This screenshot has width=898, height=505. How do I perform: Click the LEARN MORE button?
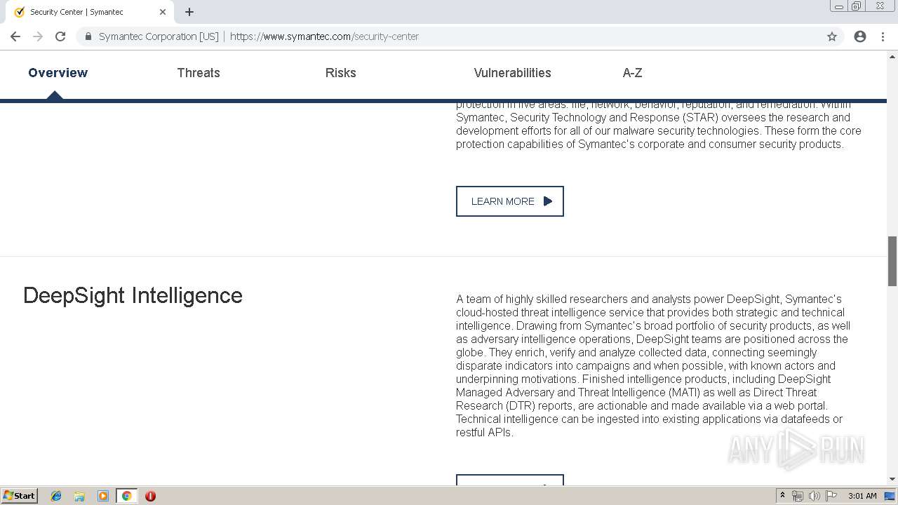pyautogui.click(x=510, y=201)
